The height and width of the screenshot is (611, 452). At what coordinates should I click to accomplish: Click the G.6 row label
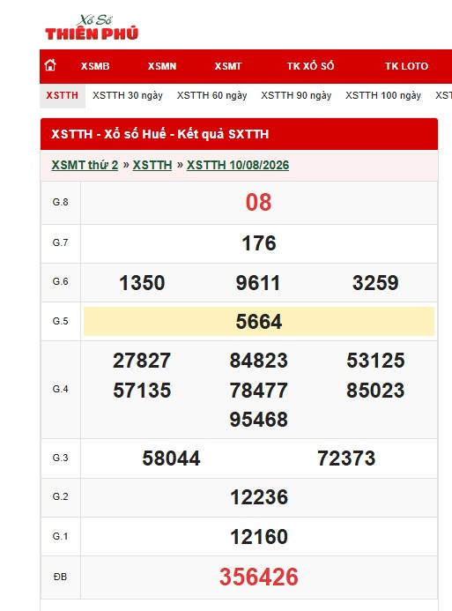click(x=60, y=282)
